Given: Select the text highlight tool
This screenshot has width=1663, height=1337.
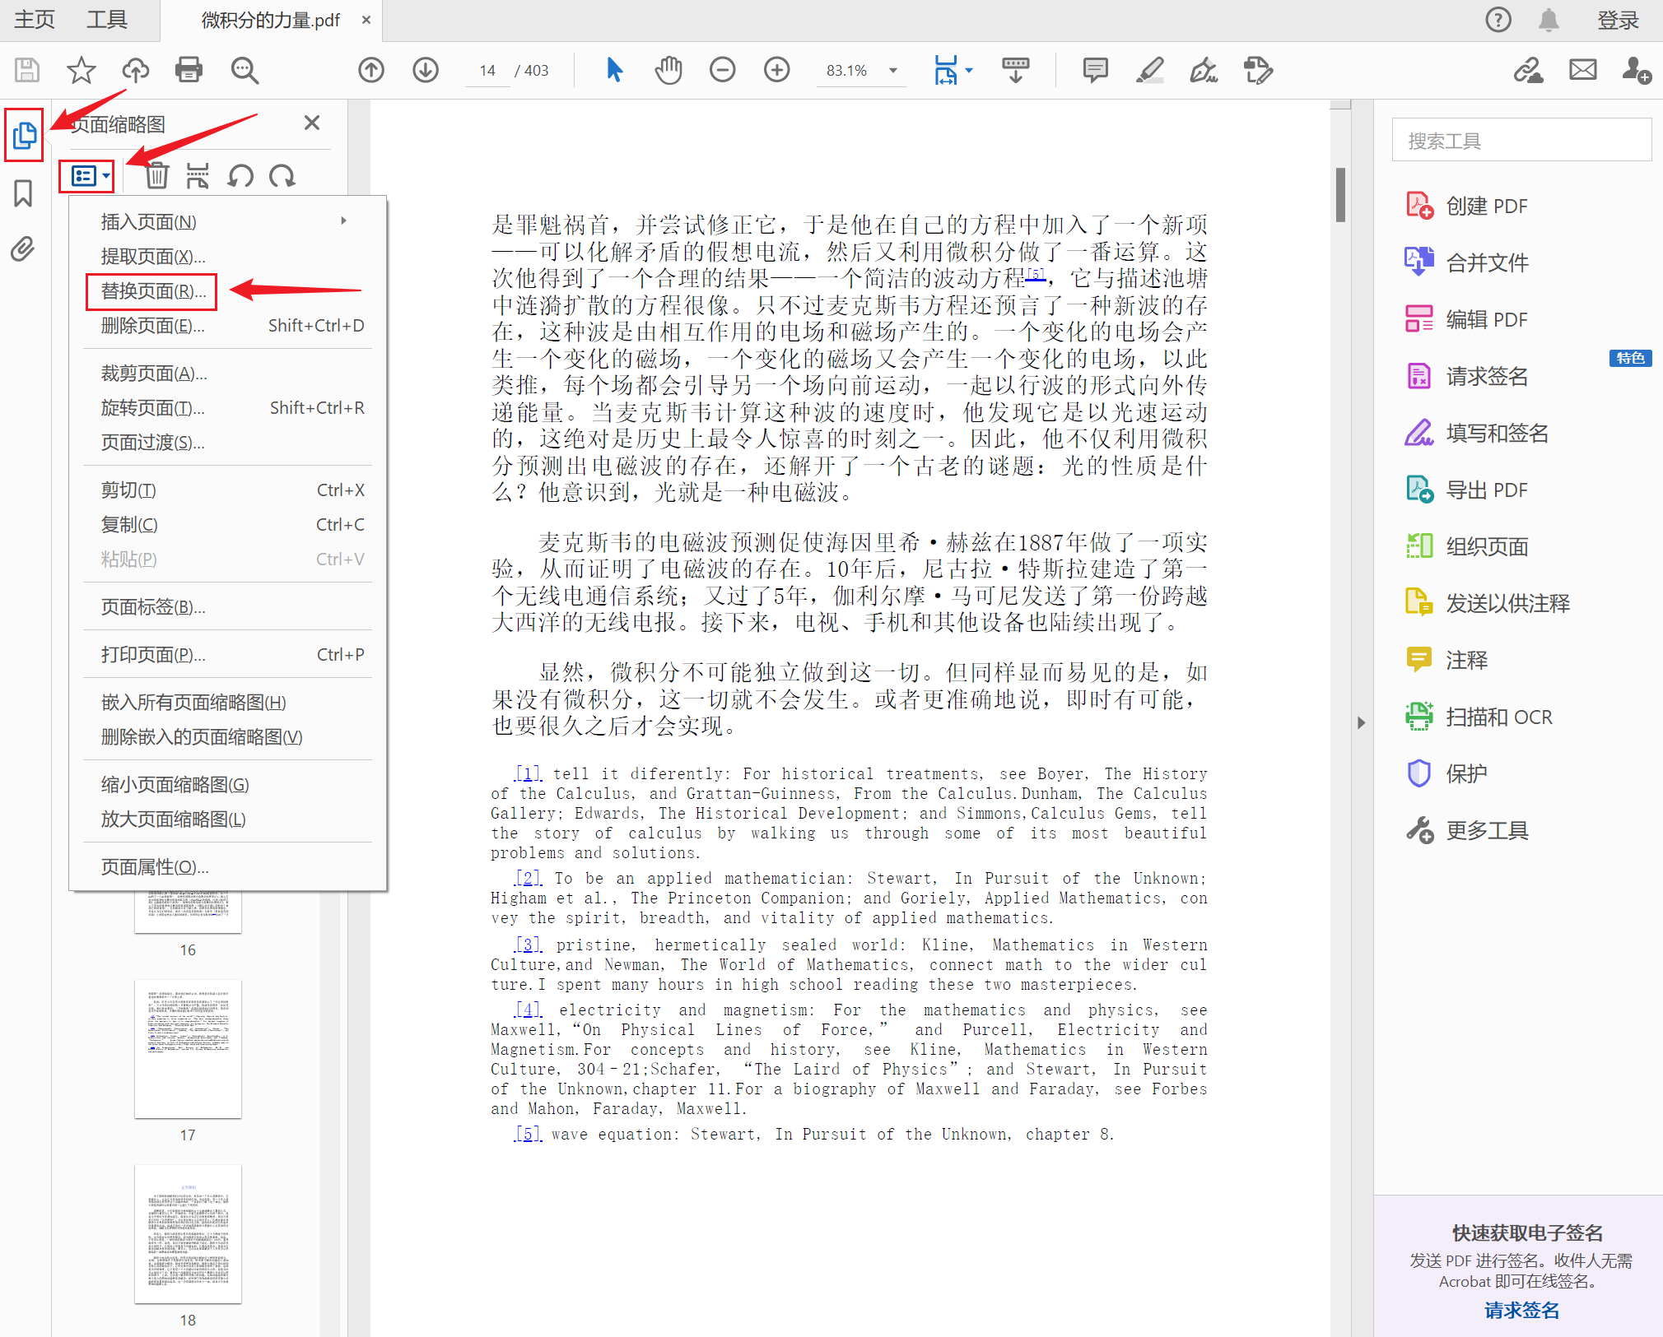Looking at the screenshot, I should [1149, 70].
